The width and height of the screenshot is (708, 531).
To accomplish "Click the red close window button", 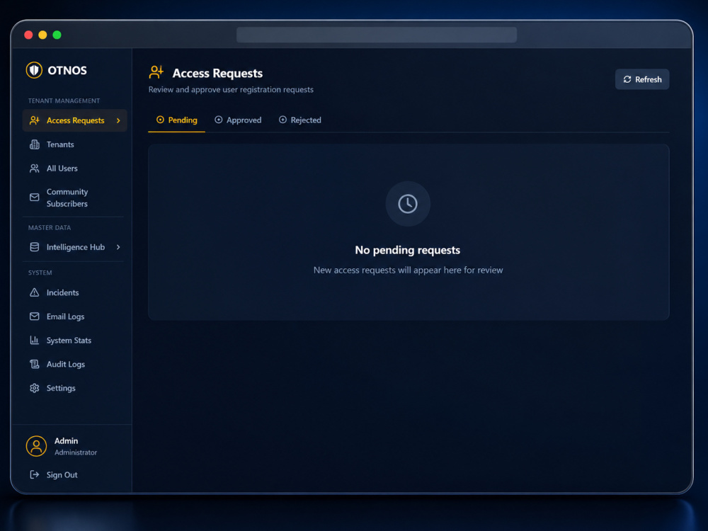I will [28, 35].
